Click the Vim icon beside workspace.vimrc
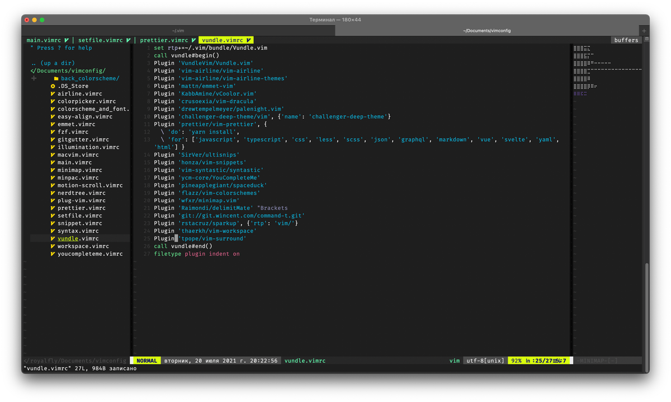 pos(53,246)
